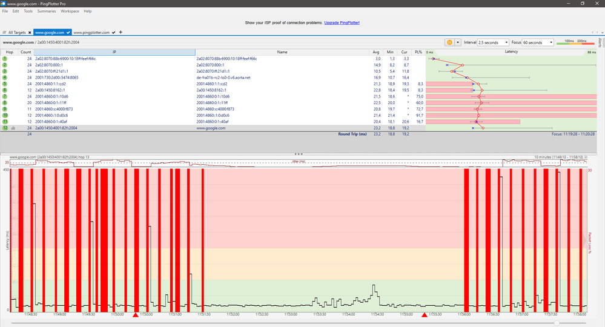Open the Alerts side panel
This screenshot has width=605, height=327.
[x=600, y=42]
